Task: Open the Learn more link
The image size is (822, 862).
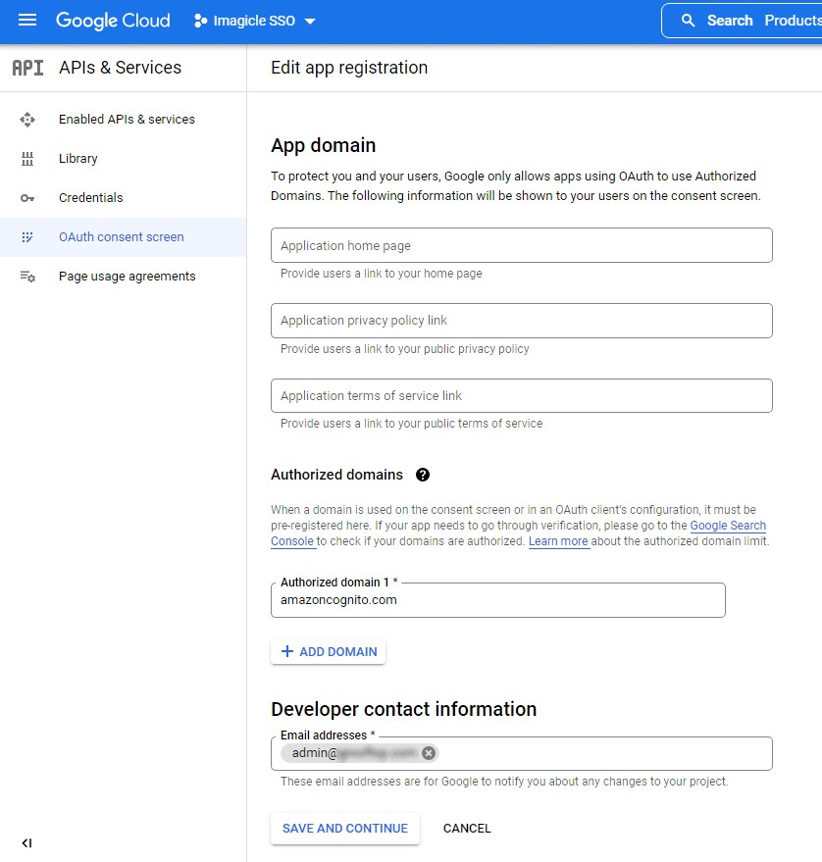Action: (x=558, y=541)
